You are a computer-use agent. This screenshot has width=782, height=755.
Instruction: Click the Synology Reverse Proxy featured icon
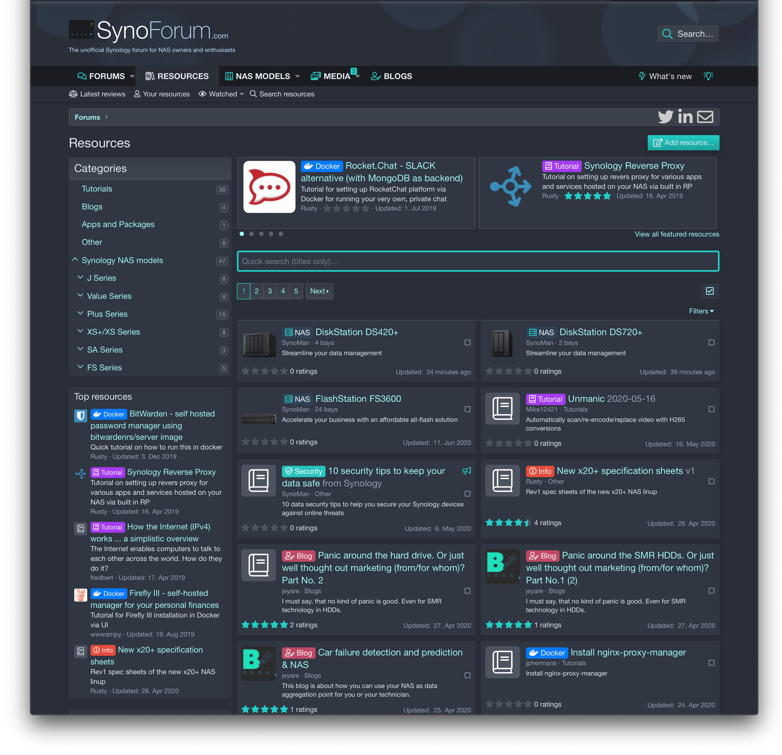pos(510,186)
